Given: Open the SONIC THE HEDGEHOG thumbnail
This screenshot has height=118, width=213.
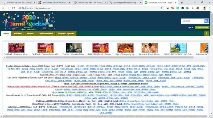Looking at the screenshot, I should [178, 48].
